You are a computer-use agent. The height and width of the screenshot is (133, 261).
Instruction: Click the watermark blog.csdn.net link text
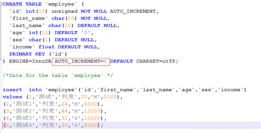(226, 126)
